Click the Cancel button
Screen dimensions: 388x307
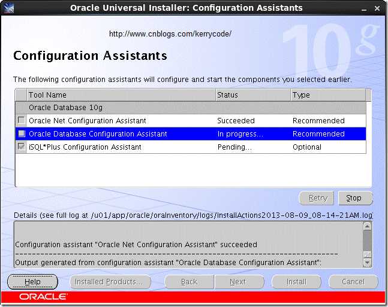pos(353,281)
